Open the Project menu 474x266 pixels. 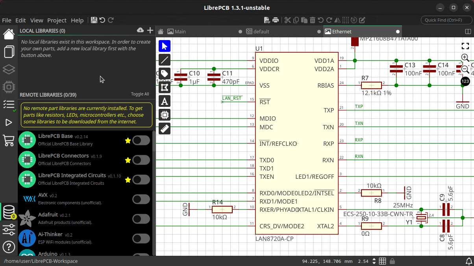tap(57, 20)
